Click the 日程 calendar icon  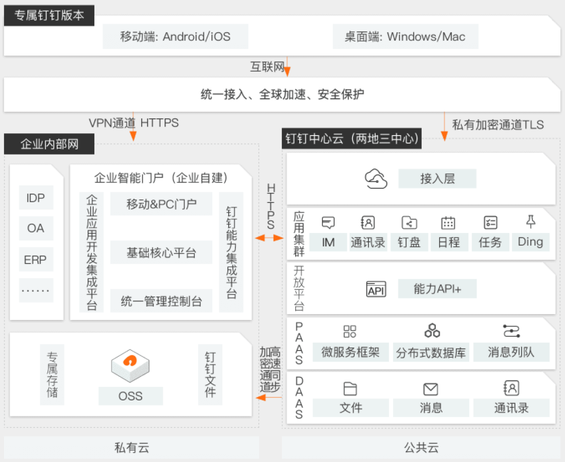pyautogui.click(x=449, y=223)
